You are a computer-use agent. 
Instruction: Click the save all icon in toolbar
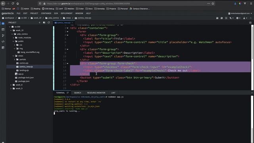221,18
